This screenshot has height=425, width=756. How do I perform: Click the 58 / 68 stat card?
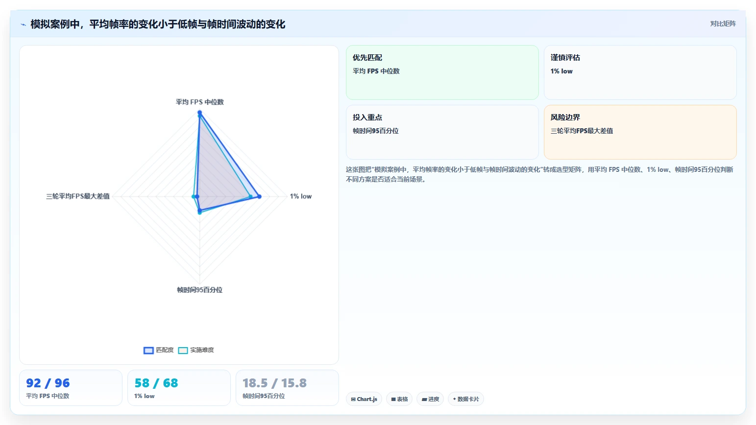click(179, 388)
